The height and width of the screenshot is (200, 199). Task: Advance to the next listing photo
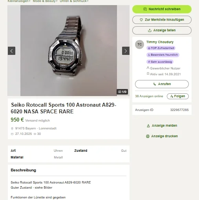click(x=126, y=51)
